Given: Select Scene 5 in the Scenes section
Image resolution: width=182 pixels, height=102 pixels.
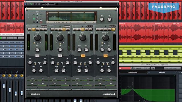Looking at the screenshot, I should tap(37, 19).
